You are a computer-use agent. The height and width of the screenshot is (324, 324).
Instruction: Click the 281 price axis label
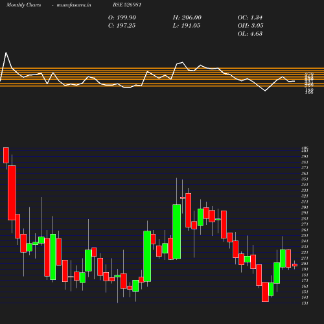(305, 218)
